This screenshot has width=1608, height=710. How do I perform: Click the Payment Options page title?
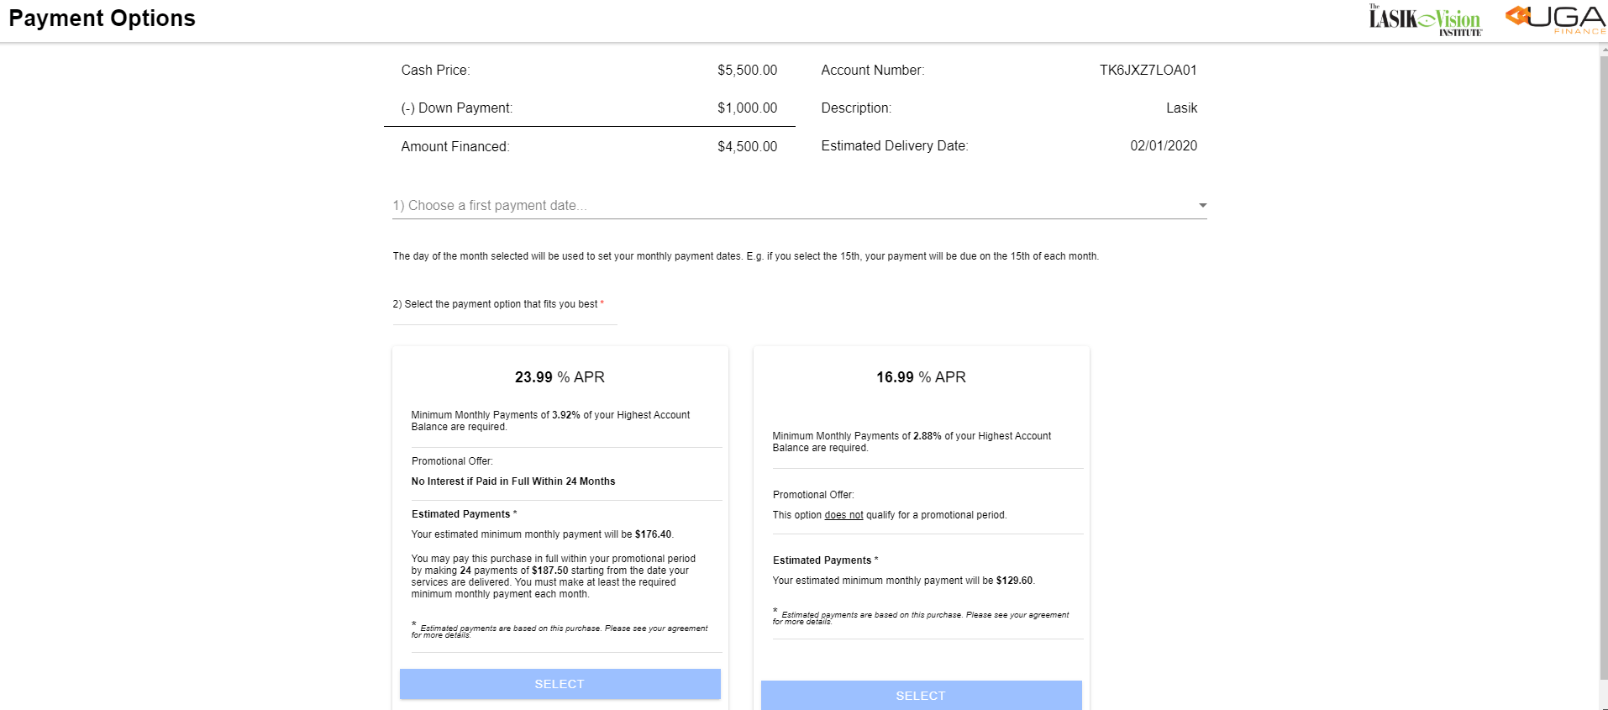pyautogui.click(x=102, y=18)
